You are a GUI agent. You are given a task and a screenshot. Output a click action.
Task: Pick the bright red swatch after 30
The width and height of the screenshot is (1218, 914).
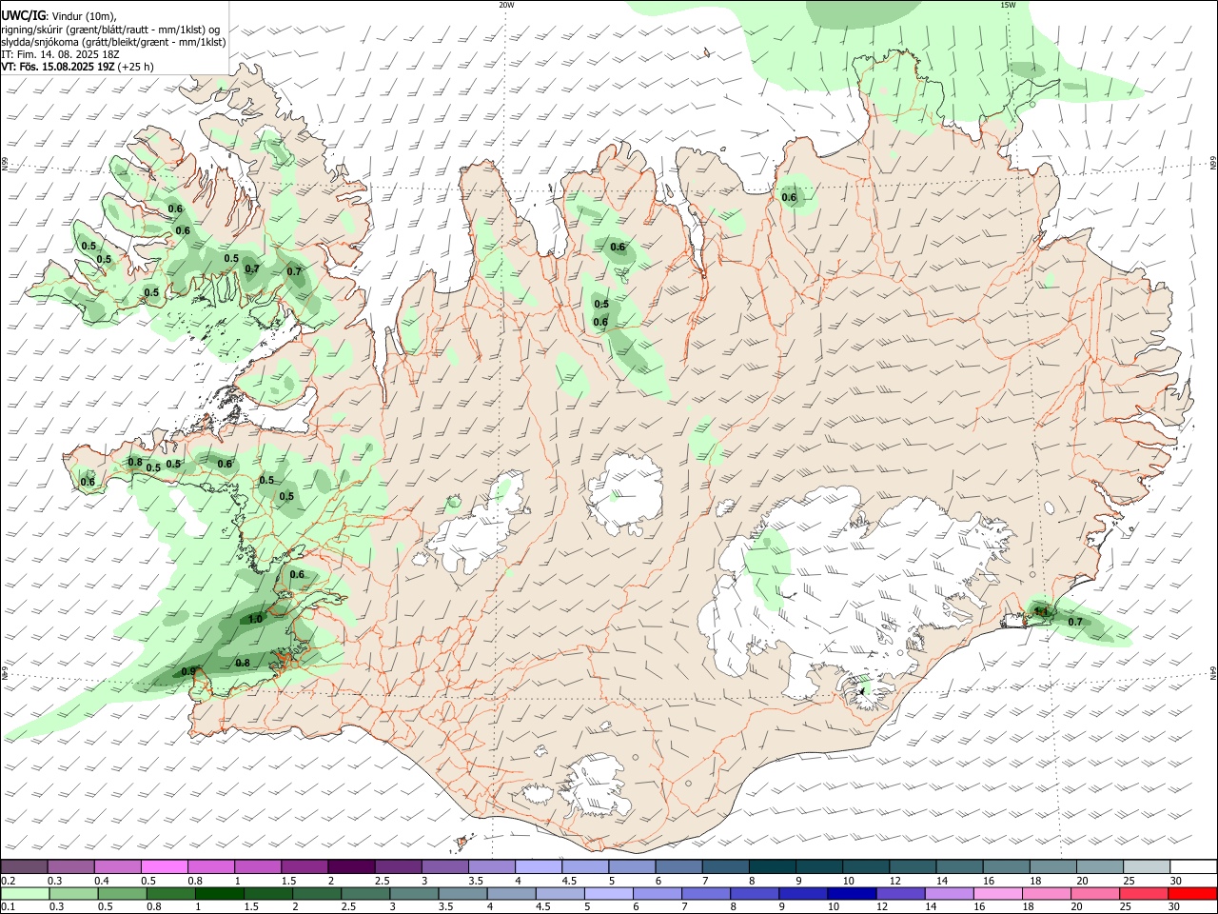tap(1192, 894)
